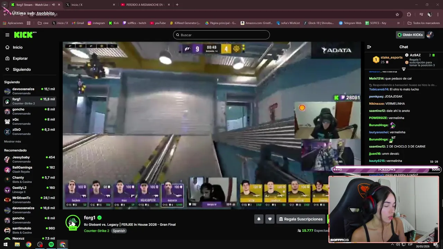Click the Regala Suscripciones button

click(x=301, y=219)
